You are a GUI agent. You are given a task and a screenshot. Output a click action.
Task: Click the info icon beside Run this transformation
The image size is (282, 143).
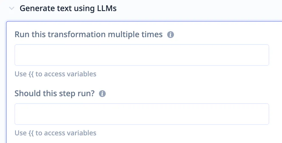pyautogui.click(x=170, y=35)
